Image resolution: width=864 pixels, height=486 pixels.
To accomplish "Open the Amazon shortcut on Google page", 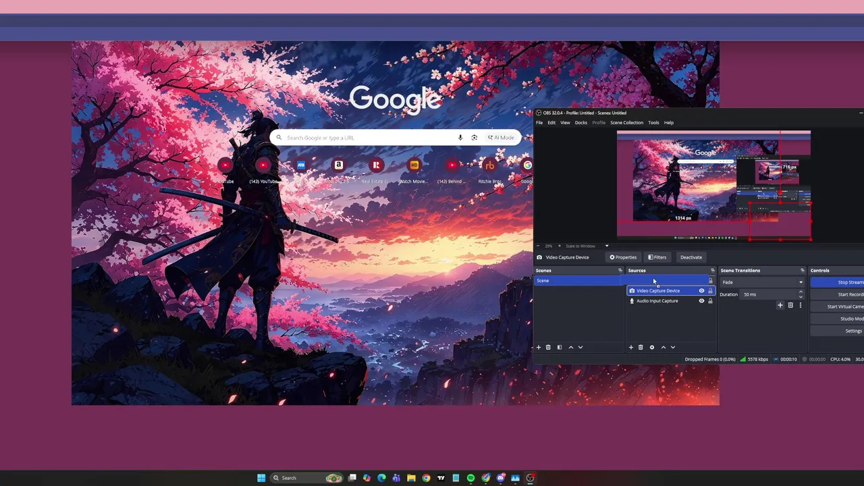I will (339, 165).
